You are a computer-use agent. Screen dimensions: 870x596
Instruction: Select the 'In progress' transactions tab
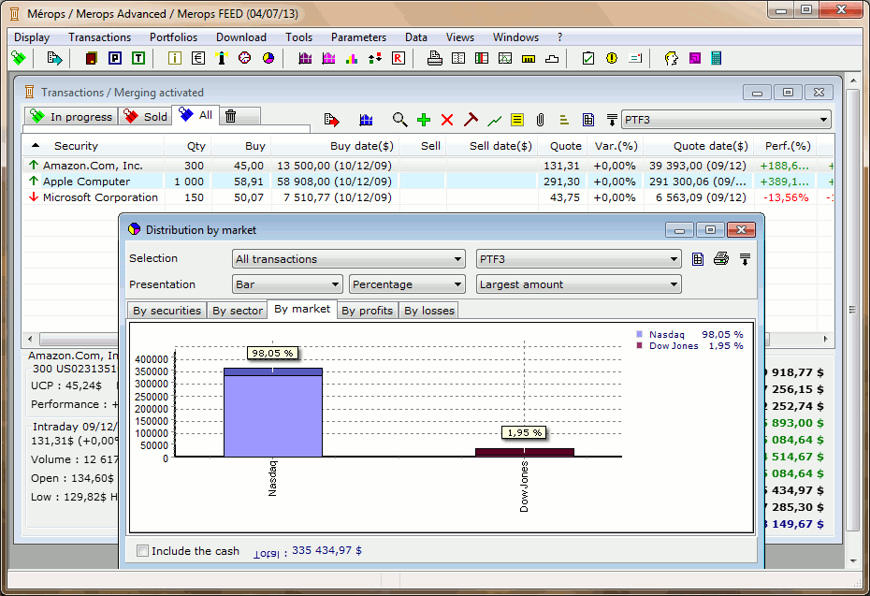(71, 117)
